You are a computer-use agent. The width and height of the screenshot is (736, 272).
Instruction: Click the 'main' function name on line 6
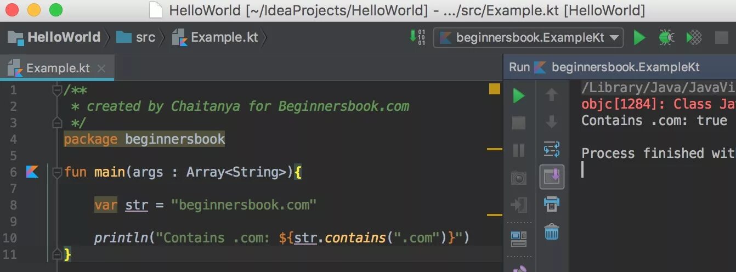point(110,172)
